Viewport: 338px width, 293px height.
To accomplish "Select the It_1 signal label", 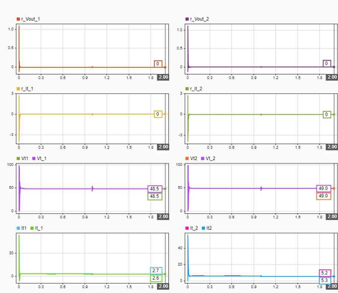I will tap(39, 228).
